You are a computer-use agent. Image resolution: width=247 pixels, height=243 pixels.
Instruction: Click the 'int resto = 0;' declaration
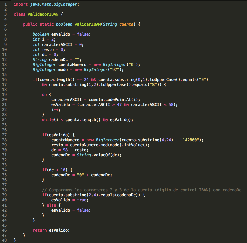(x=49, y=50)
